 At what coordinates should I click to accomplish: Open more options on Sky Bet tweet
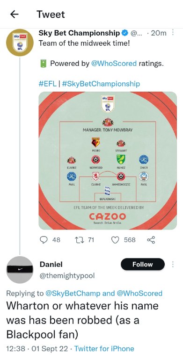173,33
